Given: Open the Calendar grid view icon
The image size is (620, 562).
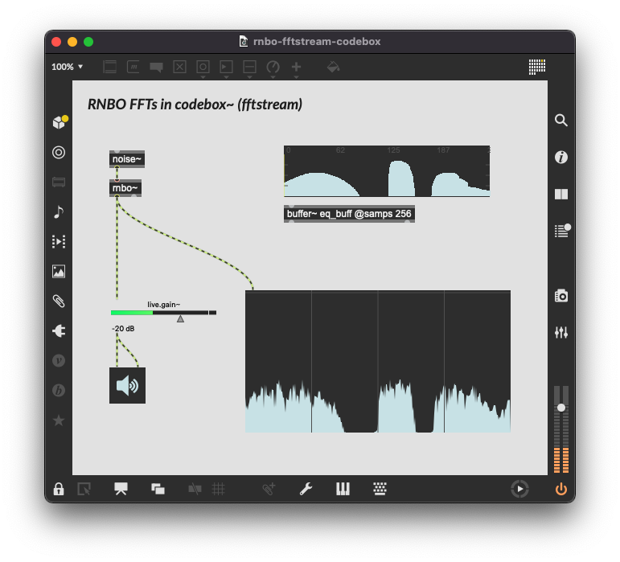Looking at the screenshot, I should (x=536, y=67).
